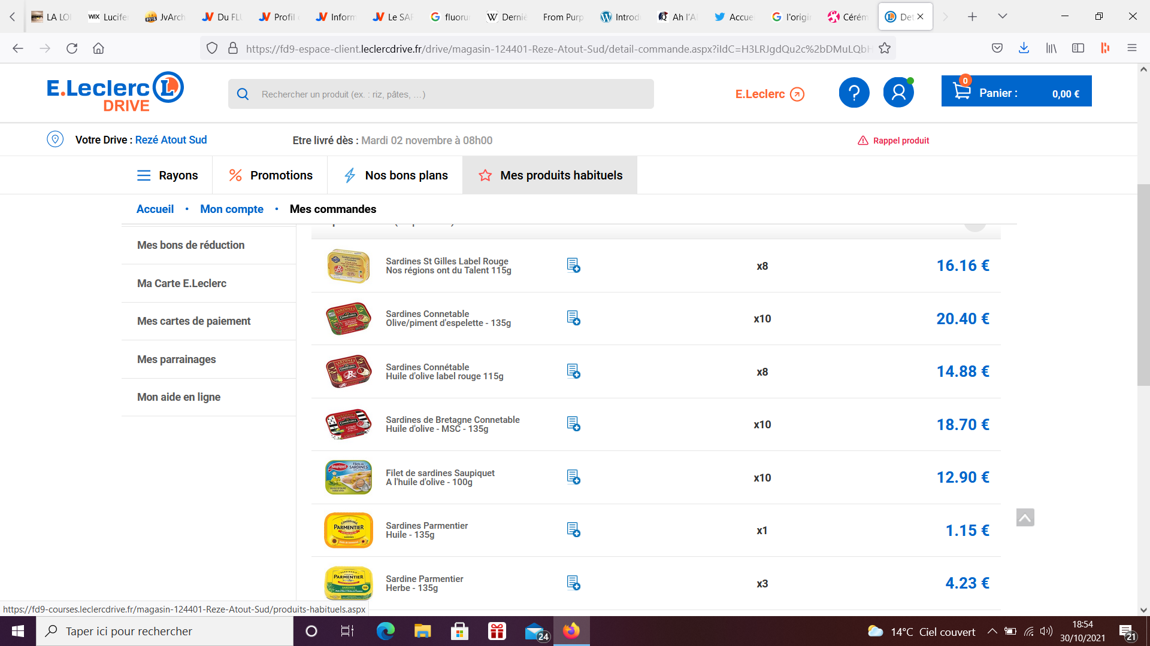Viewport: 1150px width, 646px height.
Task: Open the browser tab list dropdown arrow
Action: pos(1002,17)
